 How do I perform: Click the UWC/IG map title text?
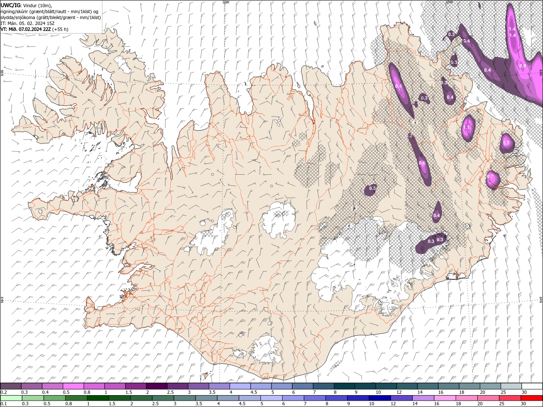pyautogui.click(x=11, y=5)
